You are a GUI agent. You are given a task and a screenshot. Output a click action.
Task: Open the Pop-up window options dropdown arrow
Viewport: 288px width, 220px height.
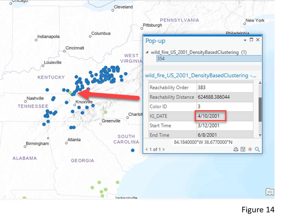click(x=245, y=40)
